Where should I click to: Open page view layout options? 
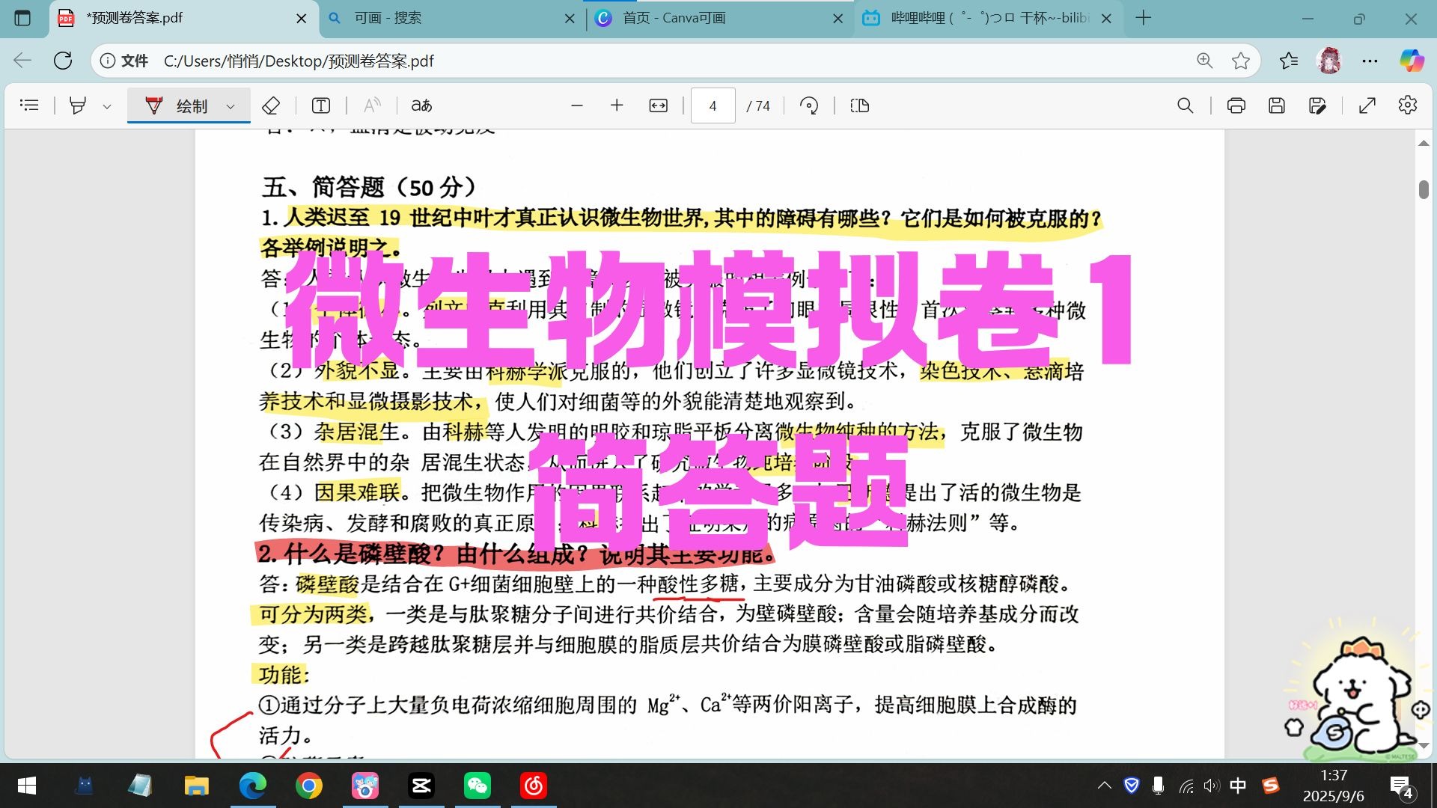tap(860, 105)
